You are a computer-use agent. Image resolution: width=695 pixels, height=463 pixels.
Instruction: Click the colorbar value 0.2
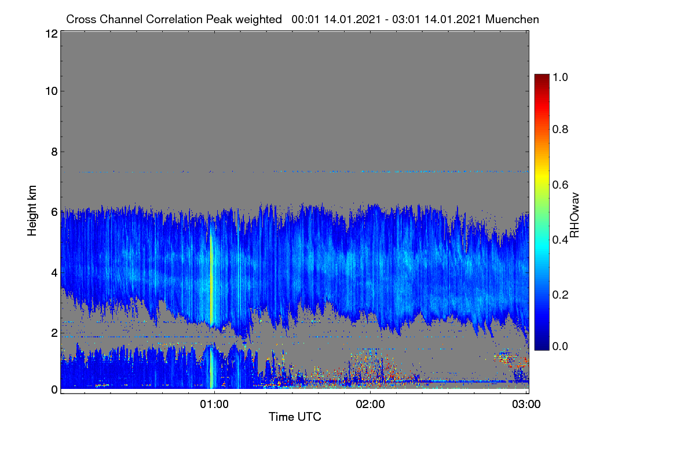(561, 294)
